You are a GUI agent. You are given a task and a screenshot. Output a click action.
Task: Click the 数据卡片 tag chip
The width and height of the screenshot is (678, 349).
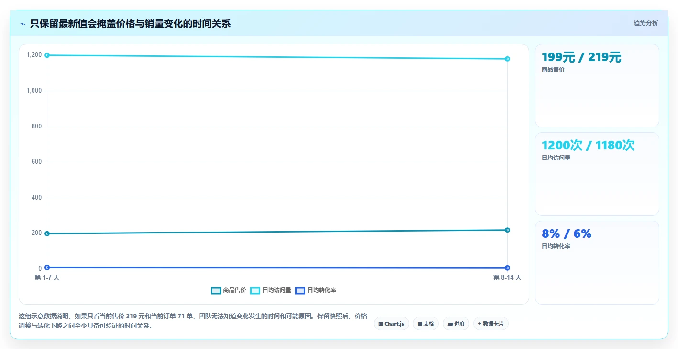point(490,324)
